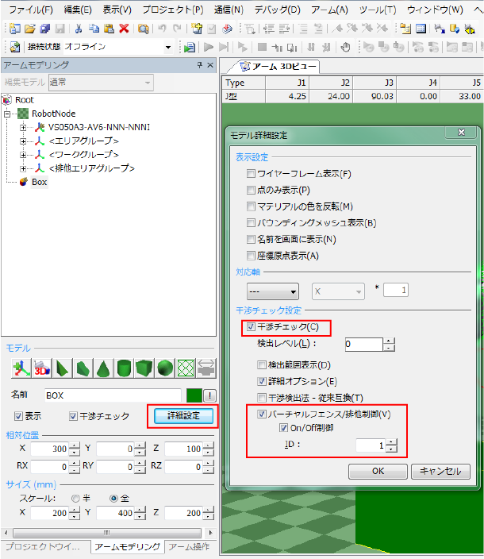Select the 半 scale radio button
484x559 pixels.
(76, 499)
